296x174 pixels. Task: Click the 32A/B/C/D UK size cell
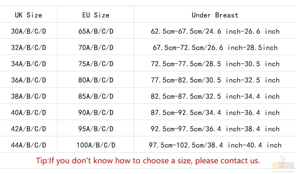click(x=29, y=47)
